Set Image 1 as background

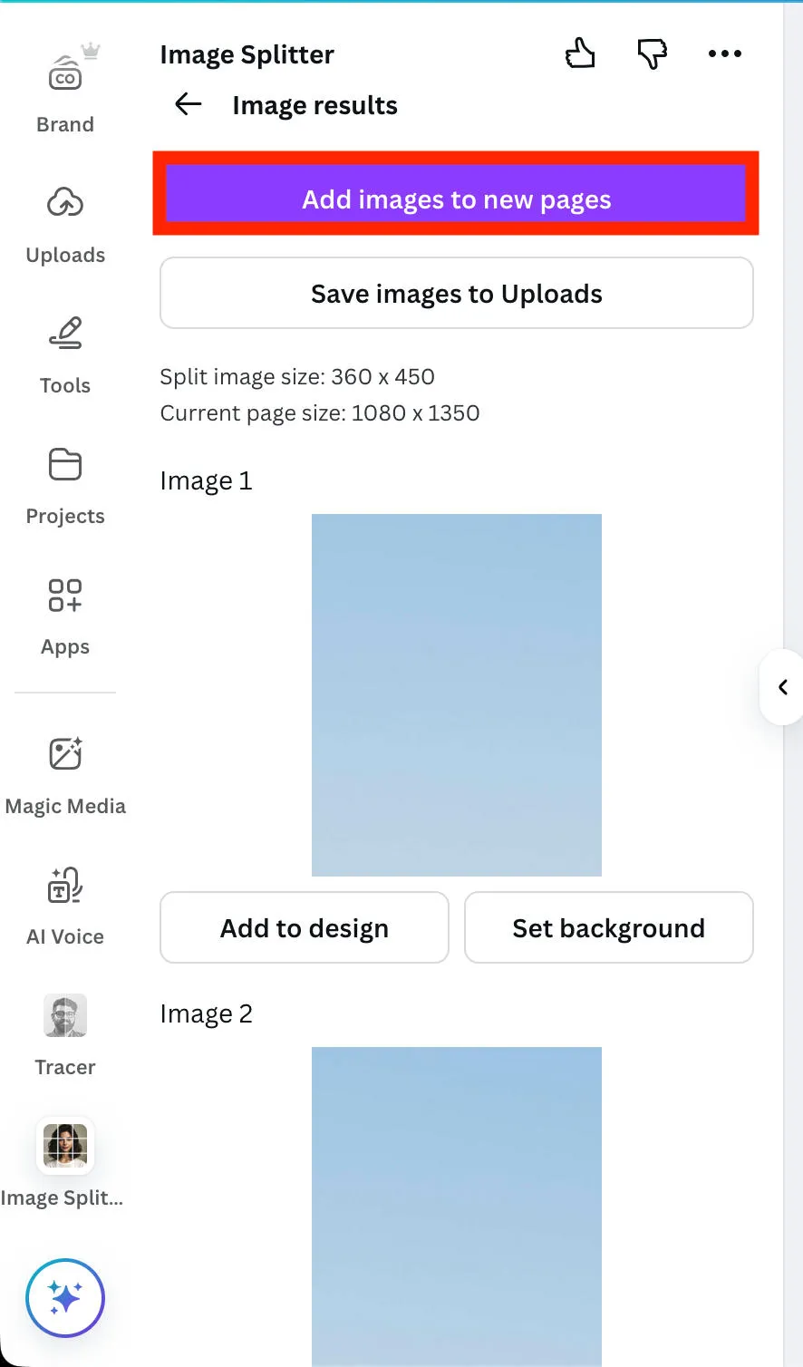click(608, 928)
